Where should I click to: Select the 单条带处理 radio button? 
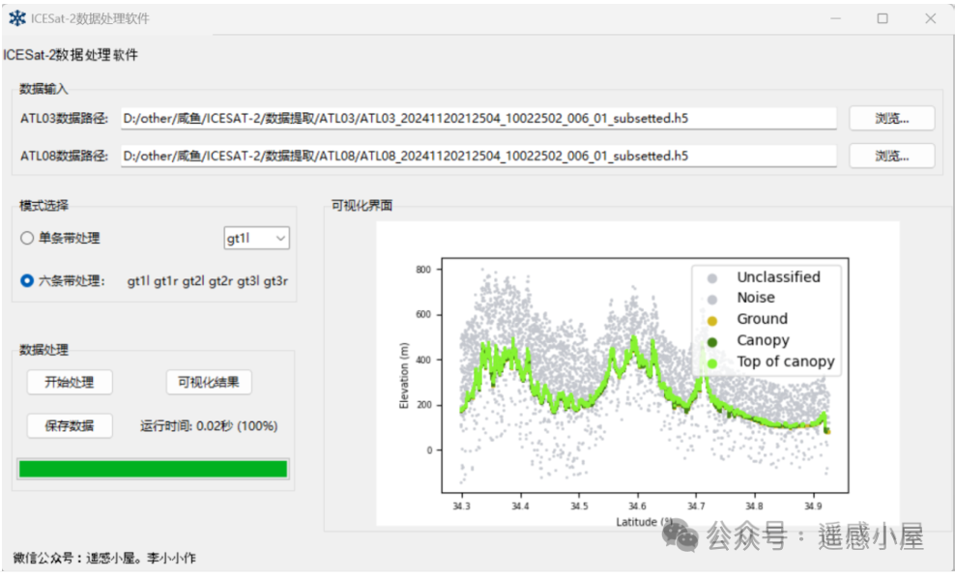coord(27,238)
